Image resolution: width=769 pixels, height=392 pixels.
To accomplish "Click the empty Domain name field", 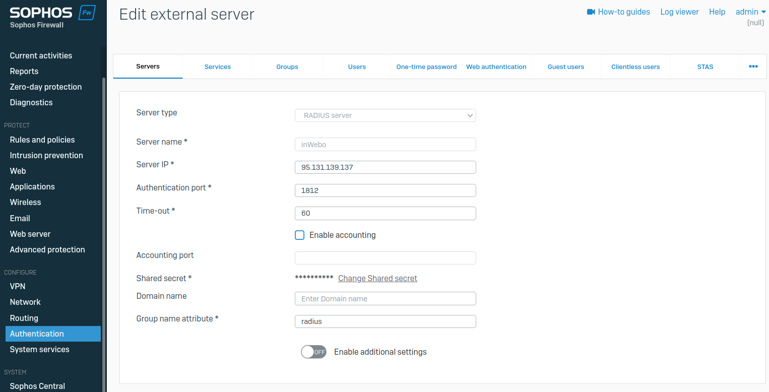I will (x=384, y=298).
